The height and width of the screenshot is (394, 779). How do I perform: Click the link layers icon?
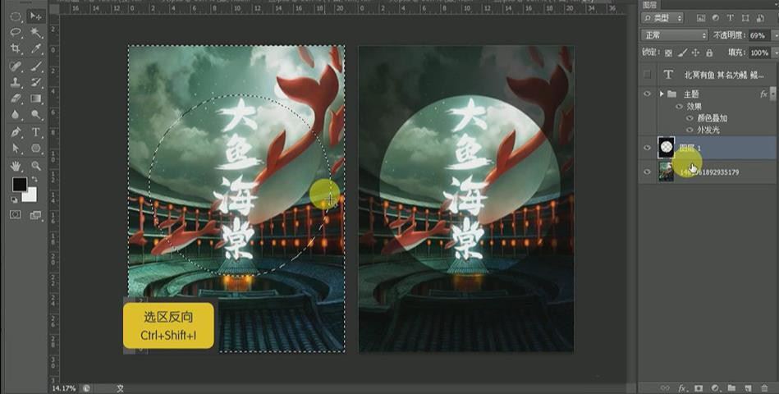click(x=665, y=388)
